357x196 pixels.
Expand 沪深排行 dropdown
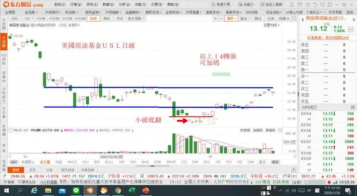[53, 12]
